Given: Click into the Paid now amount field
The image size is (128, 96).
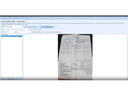Looking at the screenshot, I should pyautogui.click(x=10, y=32).
